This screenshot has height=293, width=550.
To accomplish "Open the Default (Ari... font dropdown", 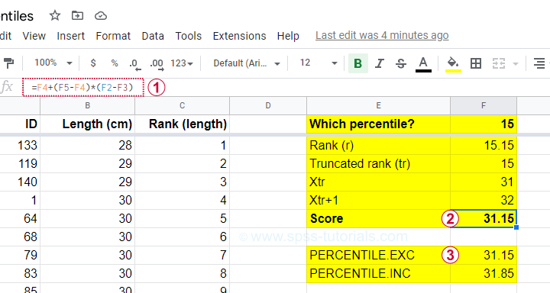I will coord(247,63).
